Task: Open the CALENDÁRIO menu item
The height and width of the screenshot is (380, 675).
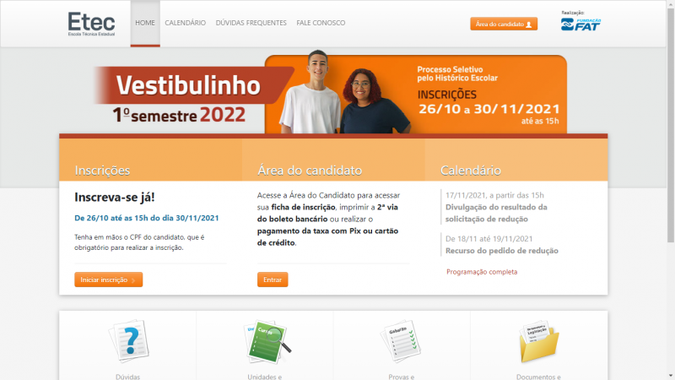Action: tap(185, 23)
